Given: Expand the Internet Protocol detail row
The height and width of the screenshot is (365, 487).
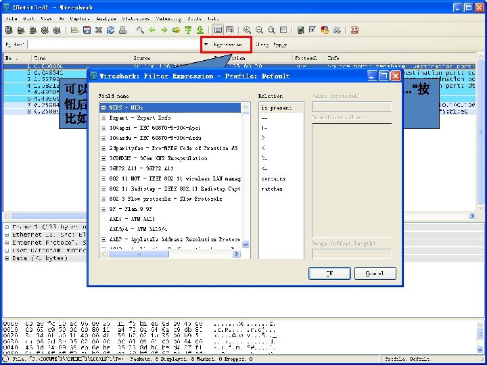Looking at the screenshot, I should tap(7, 243).
